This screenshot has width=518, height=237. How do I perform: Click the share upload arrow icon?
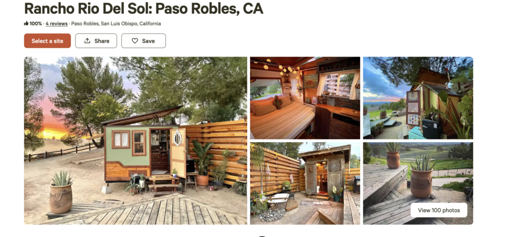(87, 41)
